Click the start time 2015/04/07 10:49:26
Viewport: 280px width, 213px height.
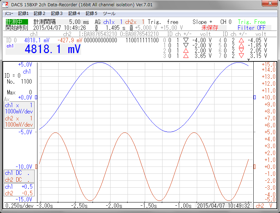(60, 28)
